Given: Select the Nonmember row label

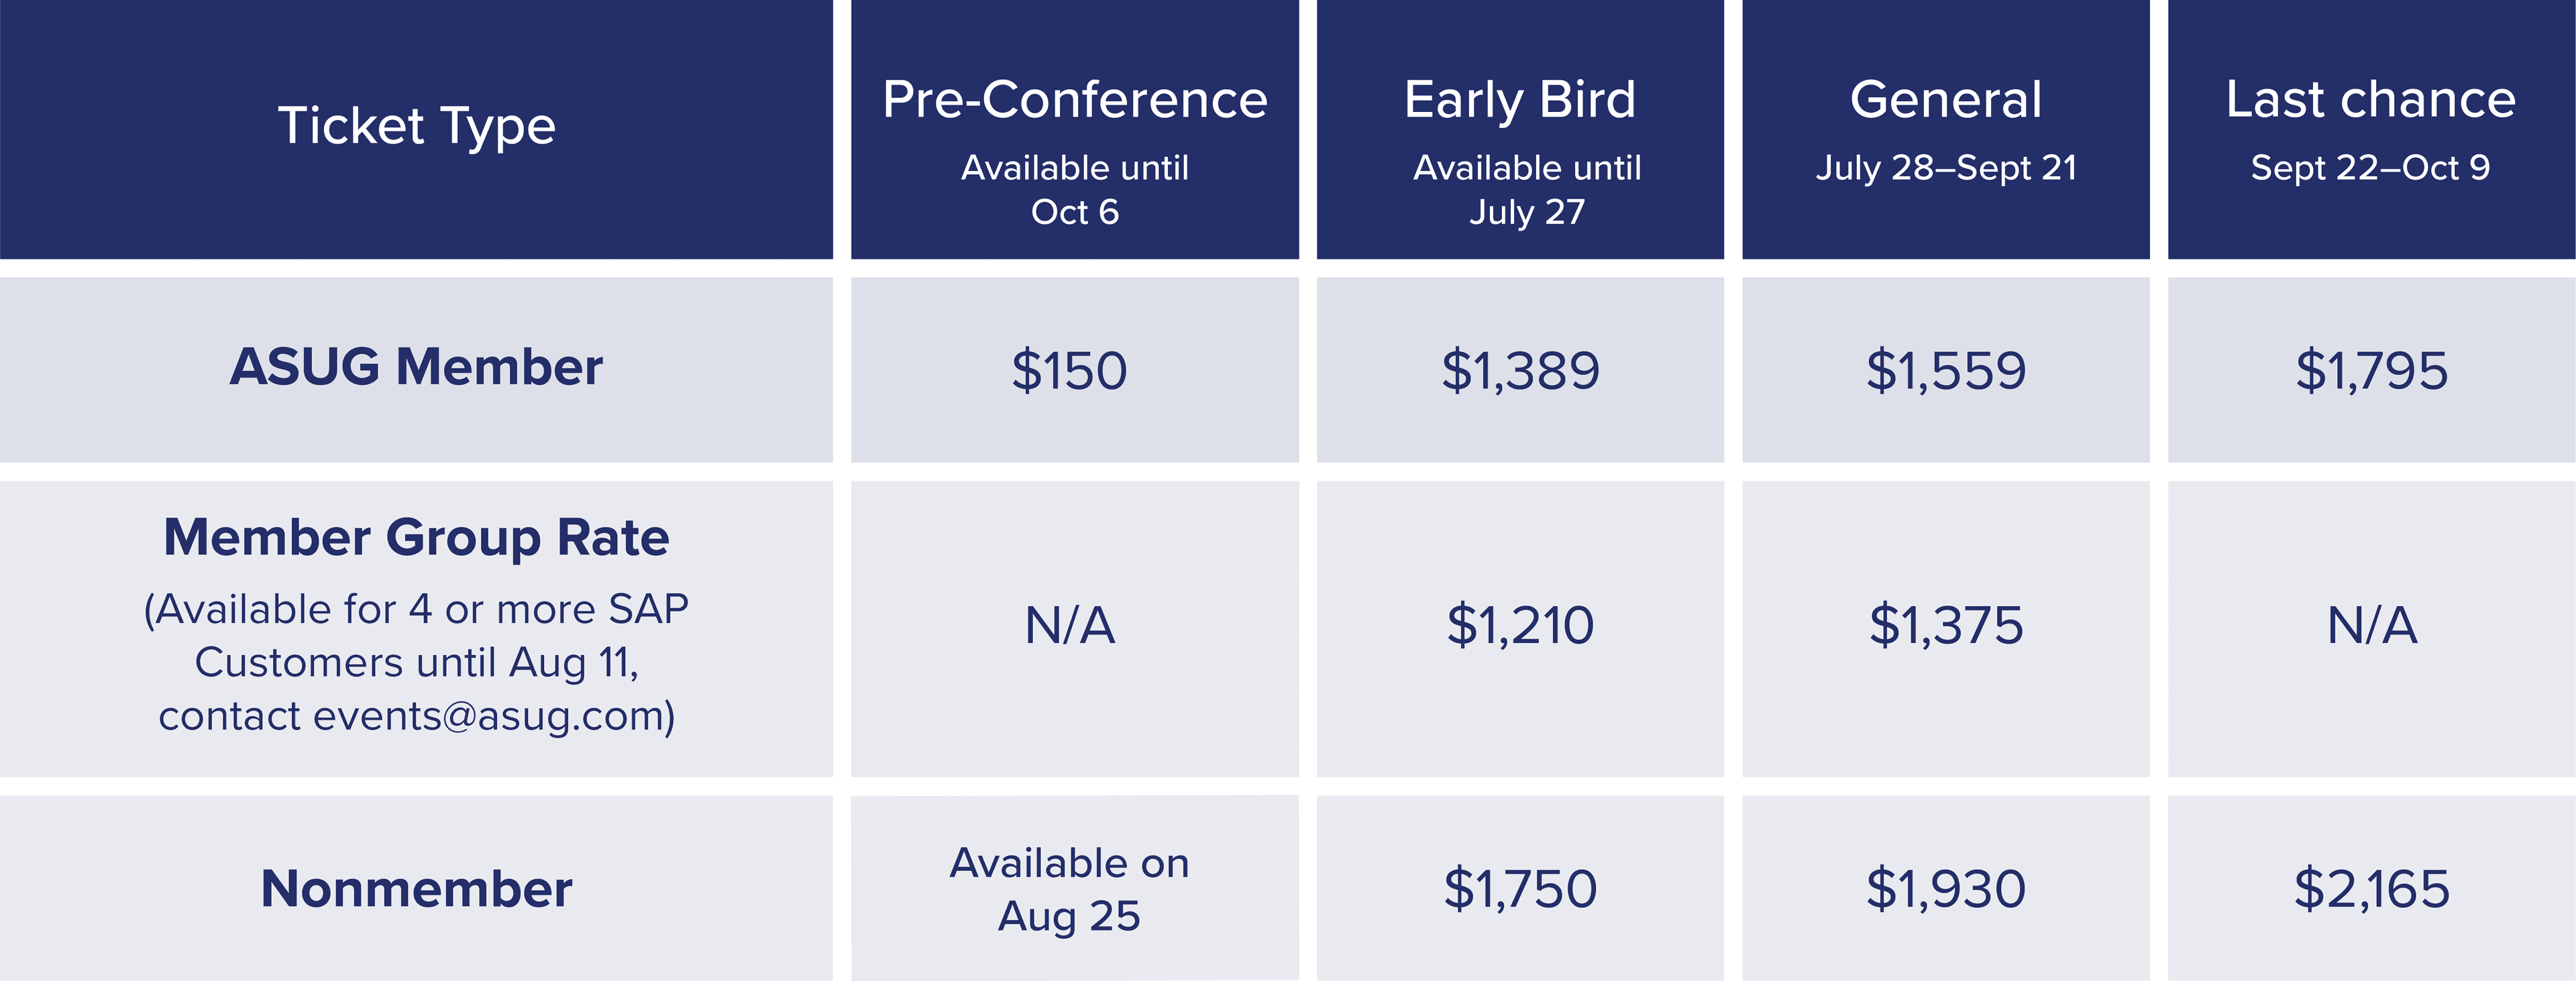Looking at the screenshot, I should click(416, 888).
